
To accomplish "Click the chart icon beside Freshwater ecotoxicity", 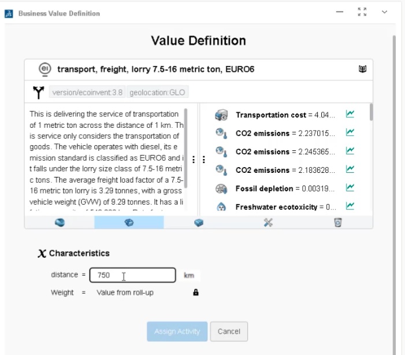I will point(350,206).
